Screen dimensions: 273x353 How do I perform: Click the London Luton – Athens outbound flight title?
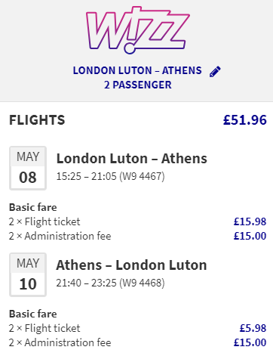tap(132, 159)
